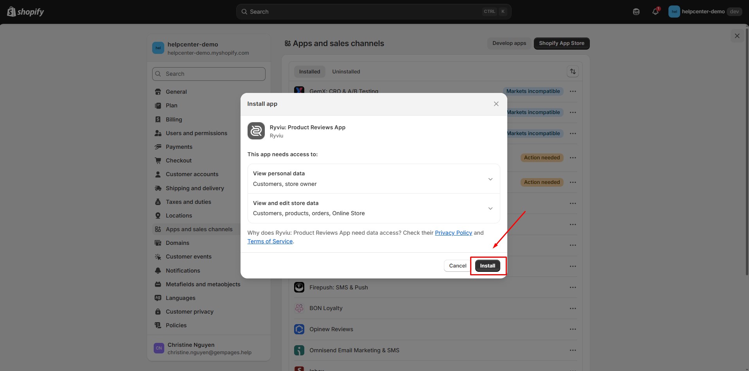The width and height of the screenshot is (749, 371).
Task: Click the Ryviu app icon
Action: 256,131
